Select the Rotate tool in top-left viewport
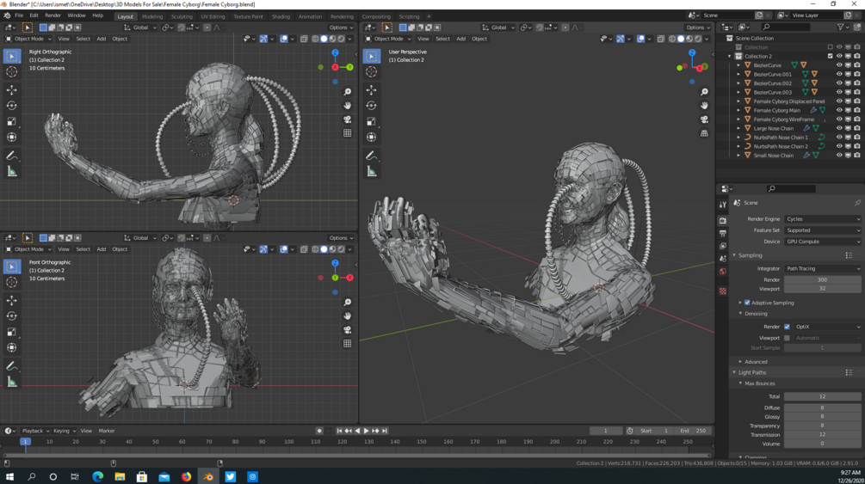 click(12, 106)
